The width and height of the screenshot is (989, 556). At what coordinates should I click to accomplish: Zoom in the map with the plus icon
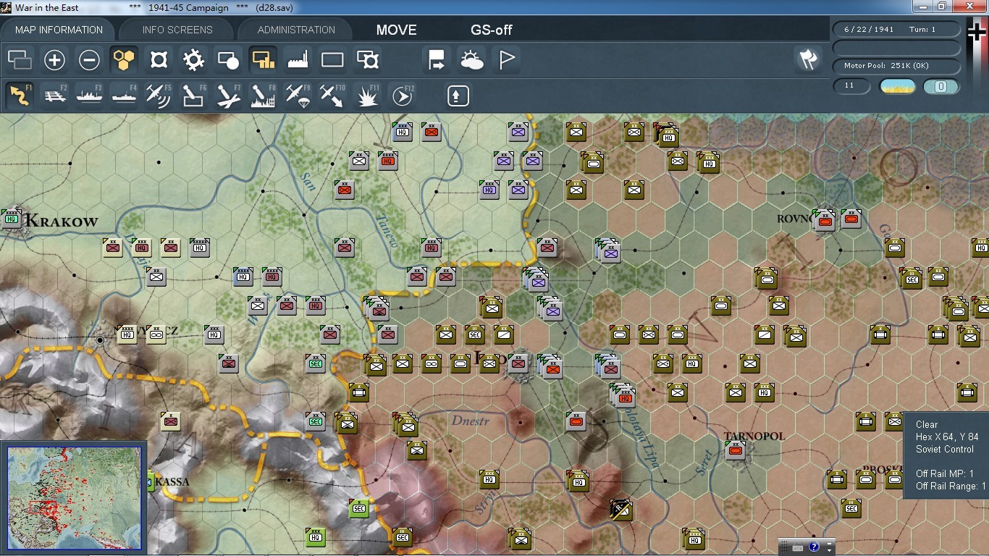pos(54,60)
